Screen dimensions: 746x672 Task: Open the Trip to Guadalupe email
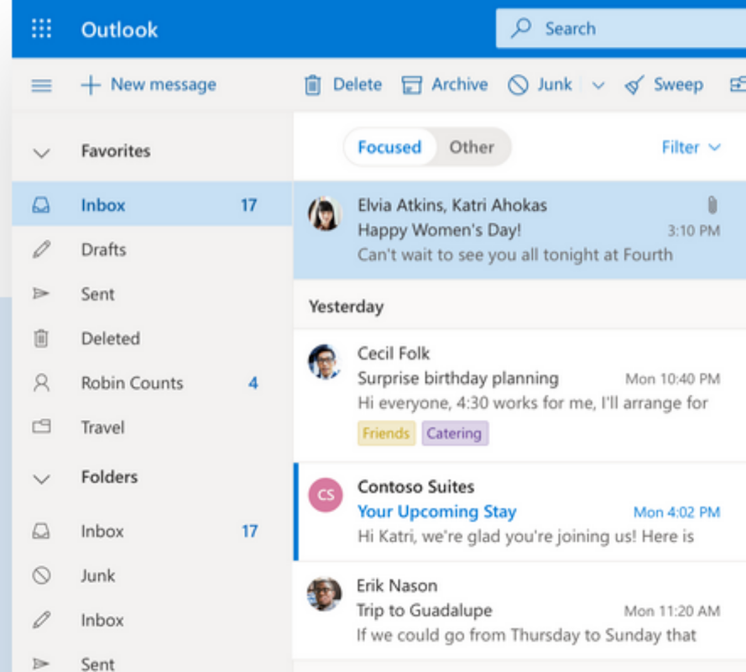click(519, 611)
